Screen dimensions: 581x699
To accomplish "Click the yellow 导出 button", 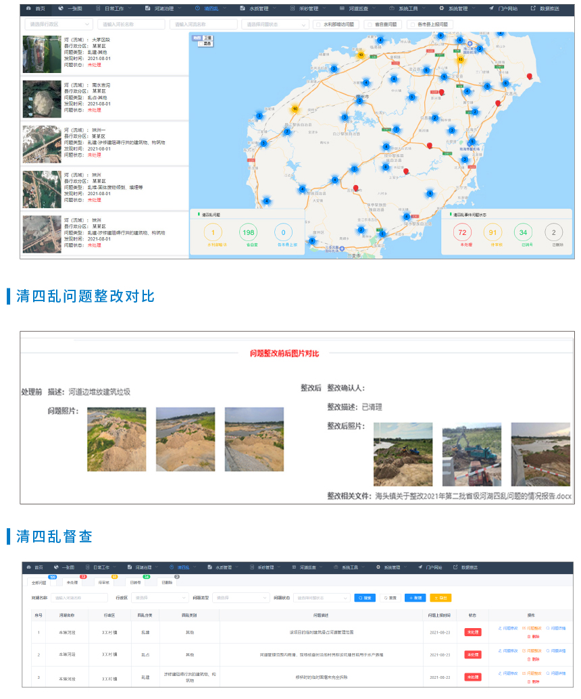I will tap(440, 598).
